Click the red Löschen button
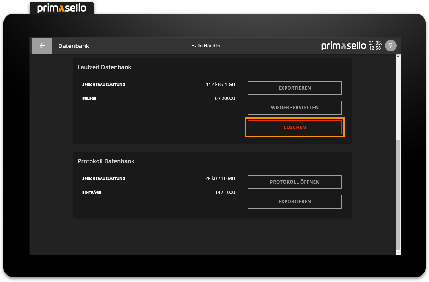Viewport: 429px width, 282px height. [x=295, y=127]
